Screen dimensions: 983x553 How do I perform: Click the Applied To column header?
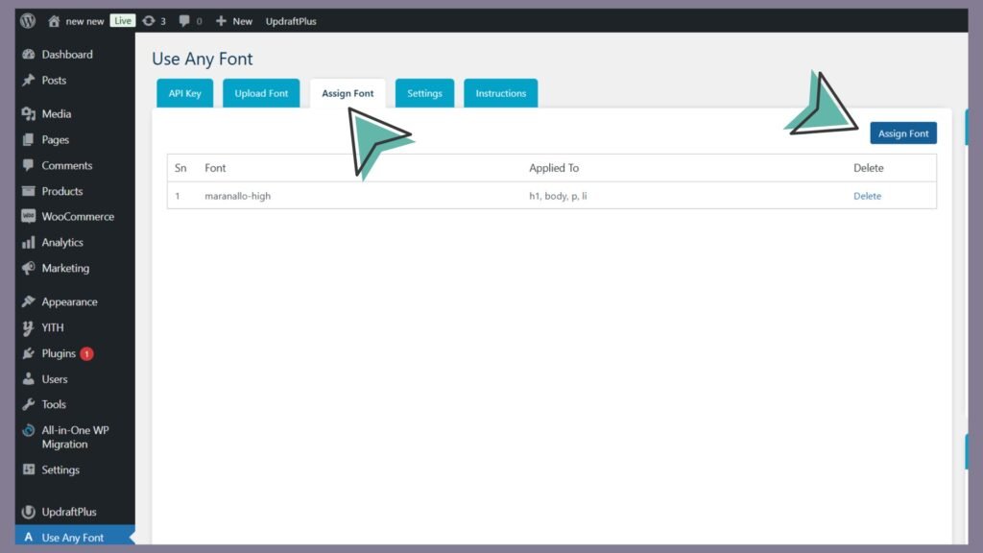point(554,168)
